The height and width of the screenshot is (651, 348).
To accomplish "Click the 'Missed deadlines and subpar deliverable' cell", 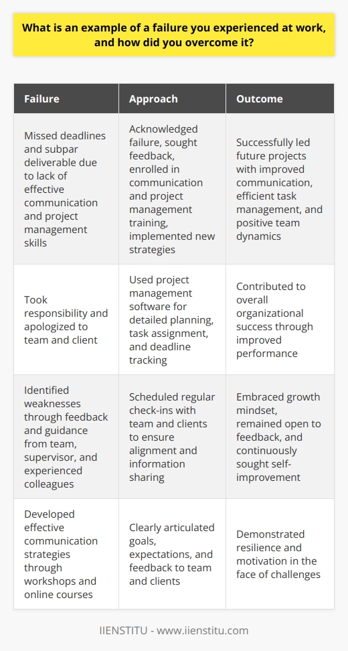I will [66, 189].
